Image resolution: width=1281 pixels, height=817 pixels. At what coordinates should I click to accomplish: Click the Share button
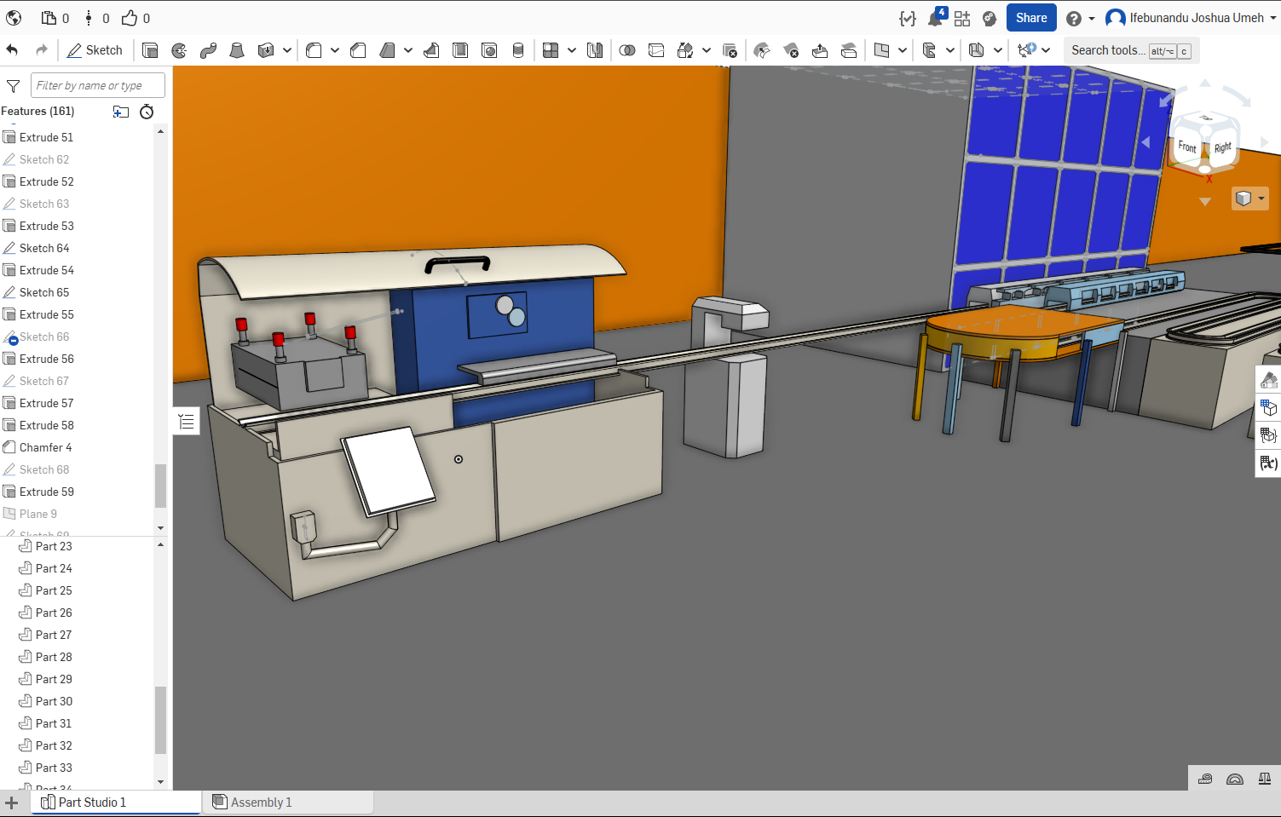tap(1031, 18)
